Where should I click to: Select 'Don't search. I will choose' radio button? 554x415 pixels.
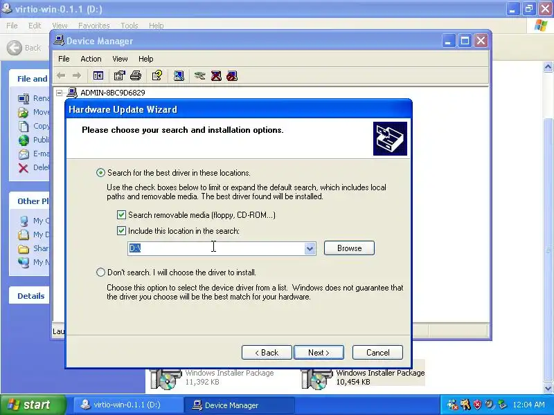pyautogui.click(x=100, y=272)
